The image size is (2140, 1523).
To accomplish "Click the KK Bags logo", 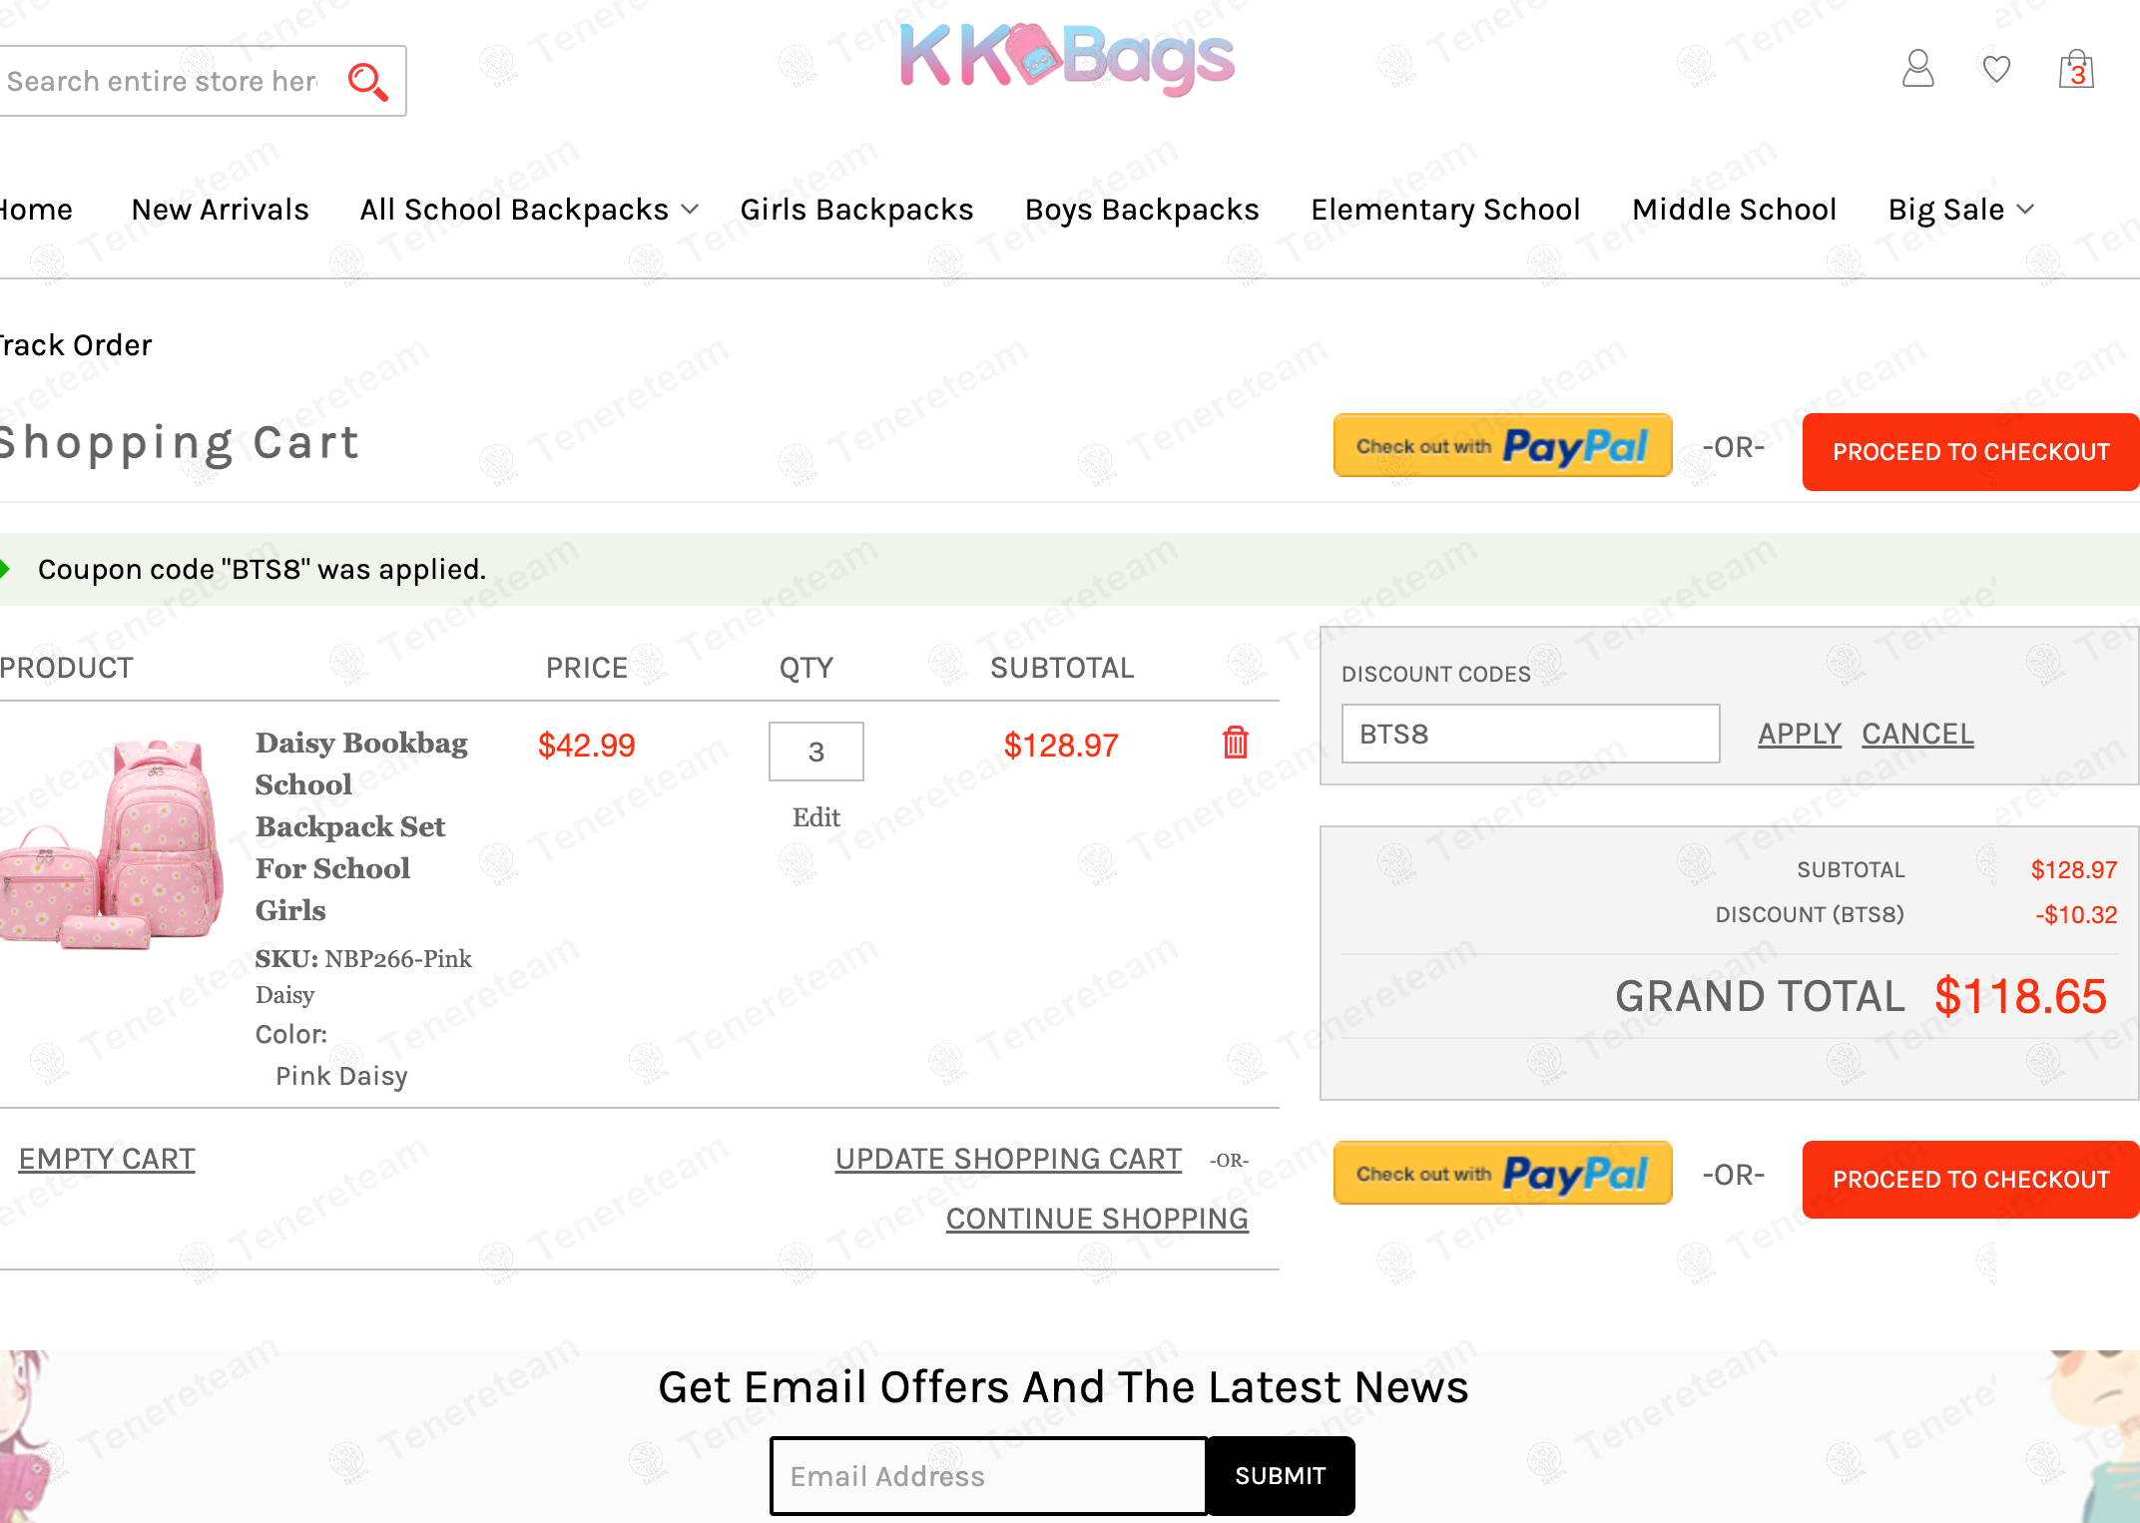I will tap(1067, 58).
